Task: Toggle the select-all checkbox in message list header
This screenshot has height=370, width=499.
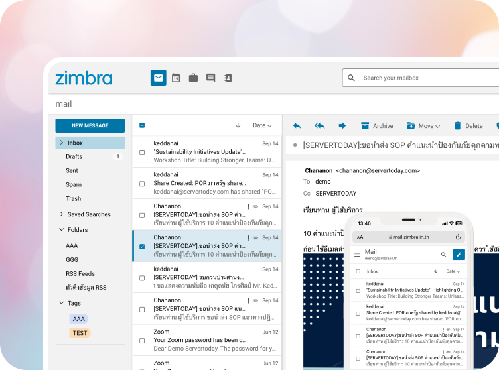Action: (x=142, y=125)
